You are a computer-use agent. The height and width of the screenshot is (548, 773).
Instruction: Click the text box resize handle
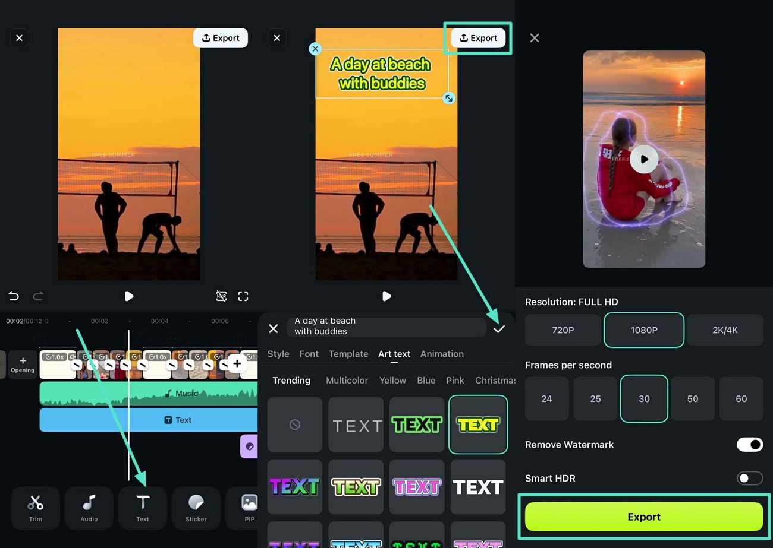449,98
